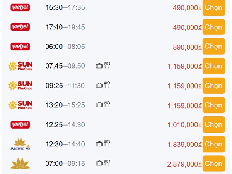Click the meal icon on the 07:45 flight
The height and width of the screenshot is (174, 232).
(x=107, y=65)
